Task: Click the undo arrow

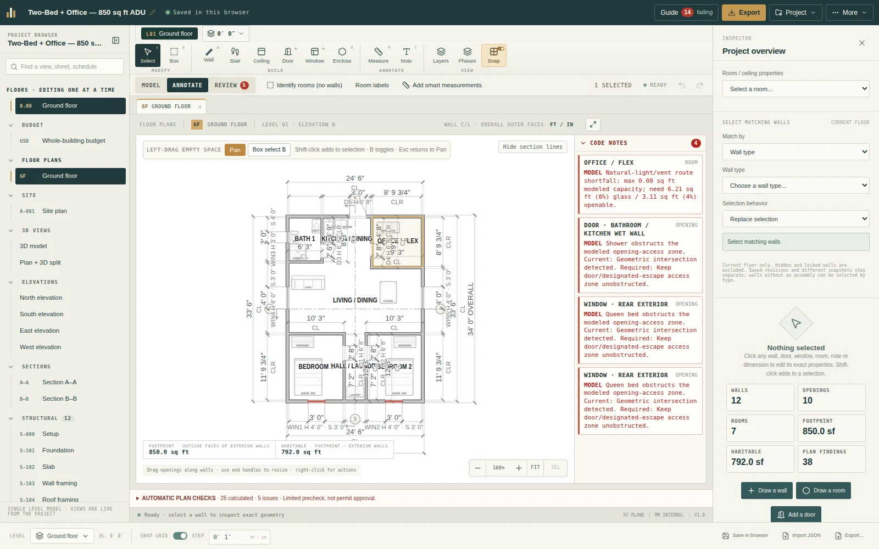Action: [x=682, y=85]
